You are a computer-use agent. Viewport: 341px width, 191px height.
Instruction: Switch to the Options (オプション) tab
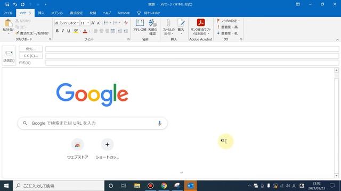57,13
